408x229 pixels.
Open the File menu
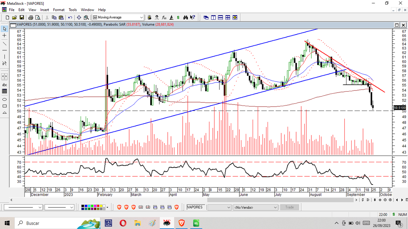click(x=12, y=10)
